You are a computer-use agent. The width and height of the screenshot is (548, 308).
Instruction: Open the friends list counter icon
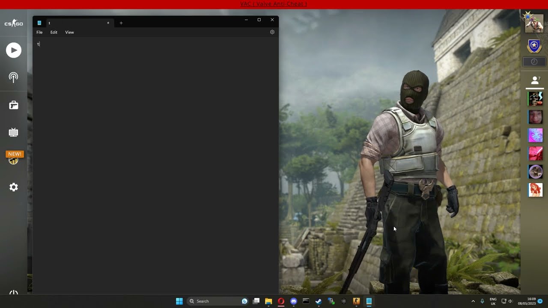[535, 80]
